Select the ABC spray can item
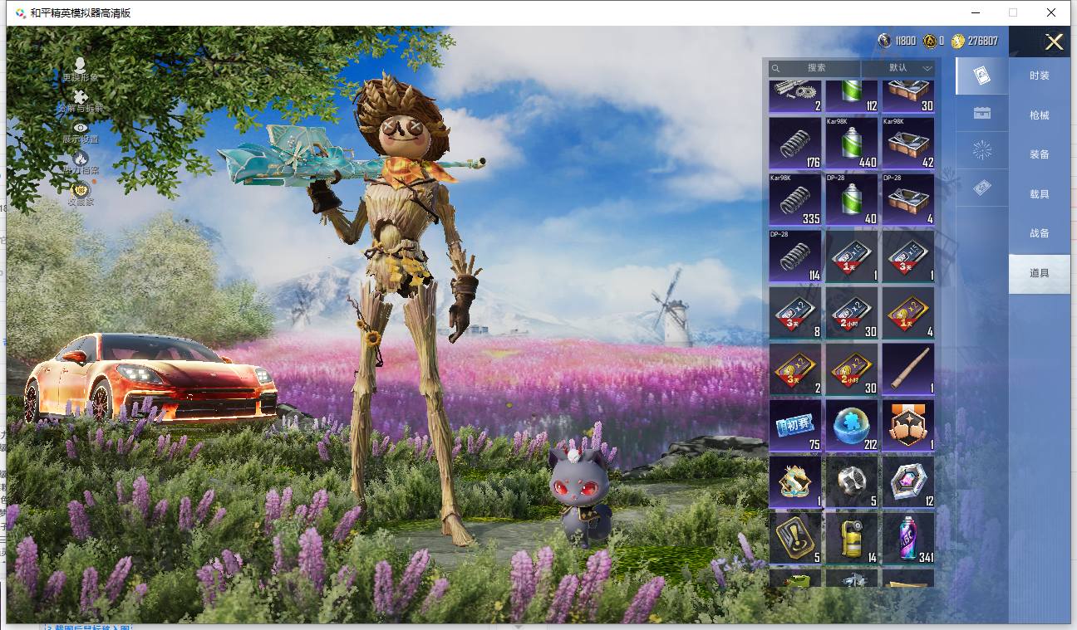Image resolution: width=1077 pixels, height=630 pixels. [907, 539]
